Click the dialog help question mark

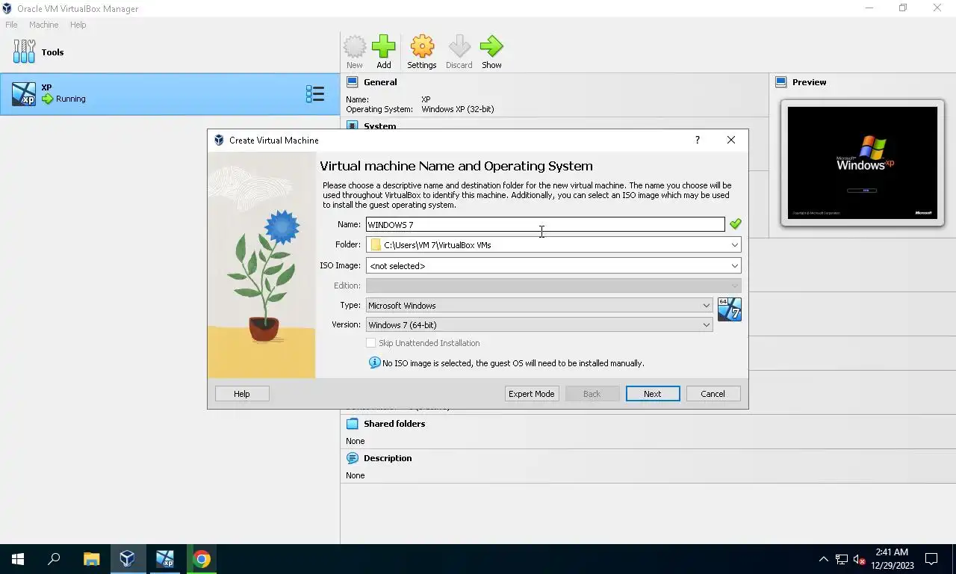tap(698, 140)
